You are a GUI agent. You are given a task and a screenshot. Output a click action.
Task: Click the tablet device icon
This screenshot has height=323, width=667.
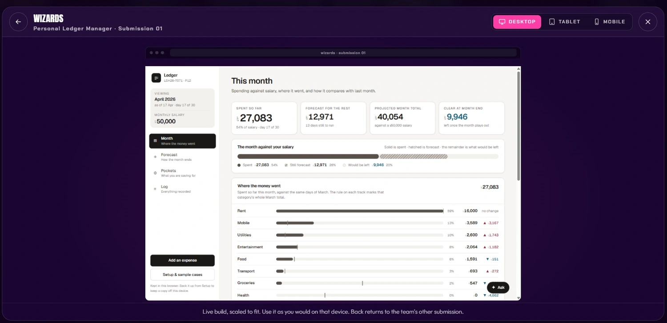click(x=552, y=22)
